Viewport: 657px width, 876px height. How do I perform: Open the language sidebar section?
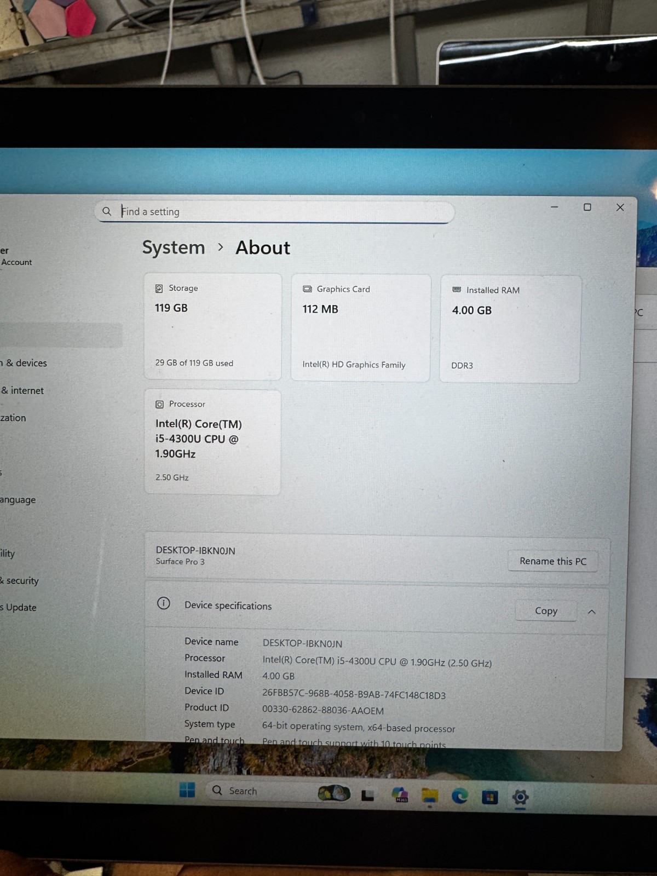18,499
